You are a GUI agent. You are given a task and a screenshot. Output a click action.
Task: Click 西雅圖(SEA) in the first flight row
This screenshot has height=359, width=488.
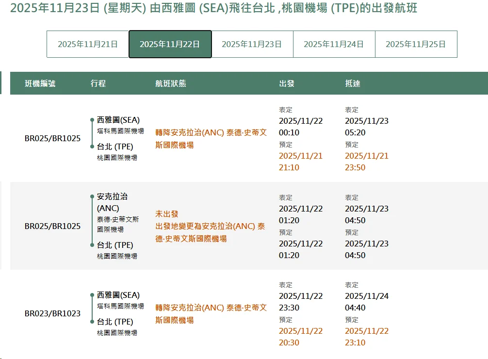118,120
